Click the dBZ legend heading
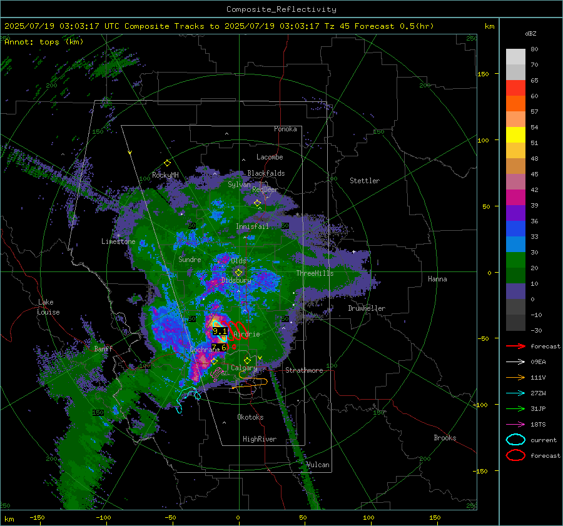 tap(530, 34)
